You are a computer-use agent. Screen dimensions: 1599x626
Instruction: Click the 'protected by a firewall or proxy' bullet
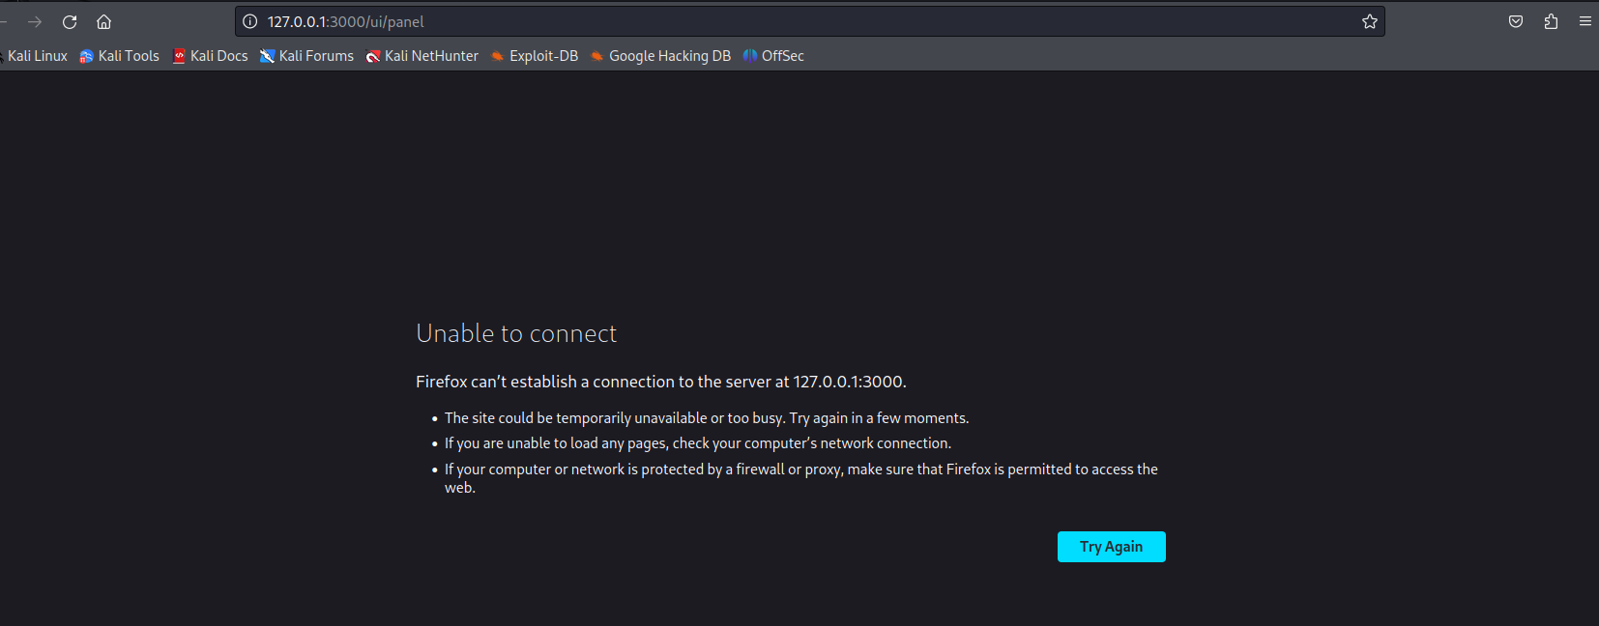pos(801,478)
